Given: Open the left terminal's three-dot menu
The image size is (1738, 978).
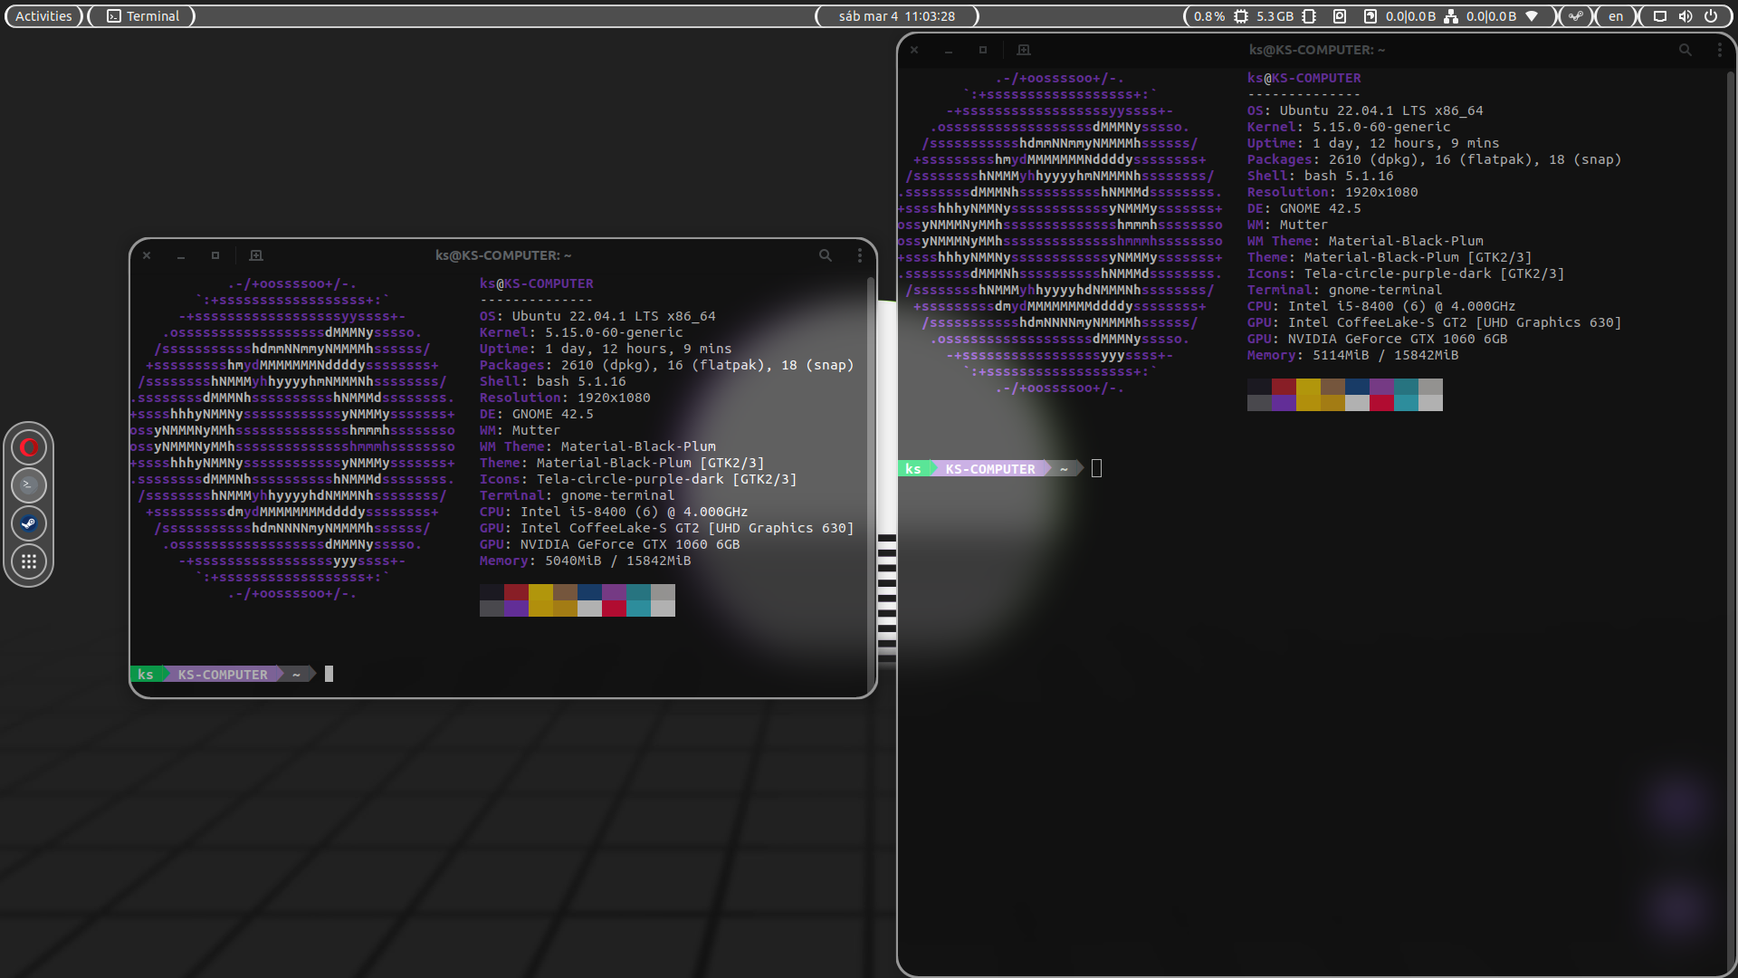Looking at the screenshot, I should point(860,255).
